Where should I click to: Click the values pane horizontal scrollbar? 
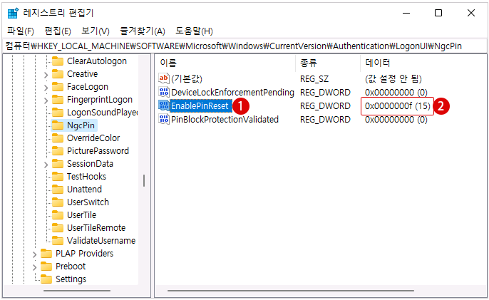point(291,291)
